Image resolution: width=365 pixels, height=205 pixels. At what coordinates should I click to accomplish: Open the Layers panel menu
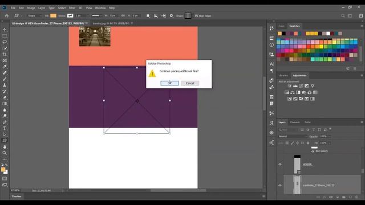[x=362, y=122]
